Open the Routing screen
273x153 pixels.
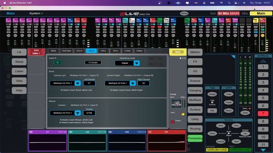pyautogui.click(x=195, y=129)
